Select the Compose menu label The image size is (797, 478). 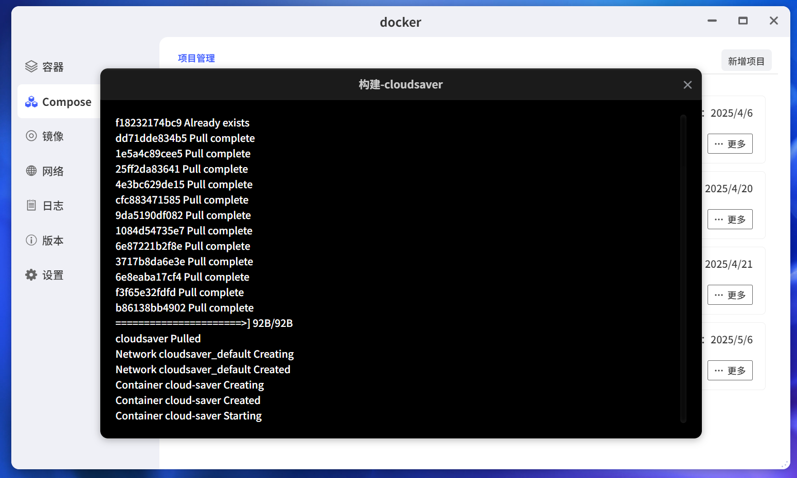(67, 102)
